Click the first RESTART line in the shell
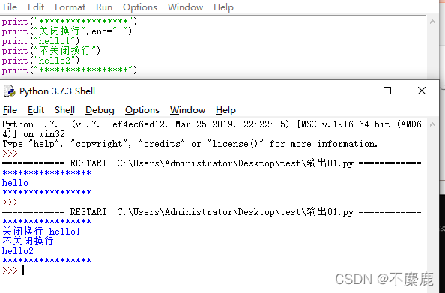The width and height of the screenshot is (445, 293). (x=212, y=163)
